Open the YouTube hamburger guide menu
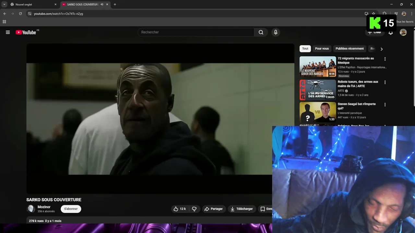This screenshot has height=233, width=415. [8, 32]
